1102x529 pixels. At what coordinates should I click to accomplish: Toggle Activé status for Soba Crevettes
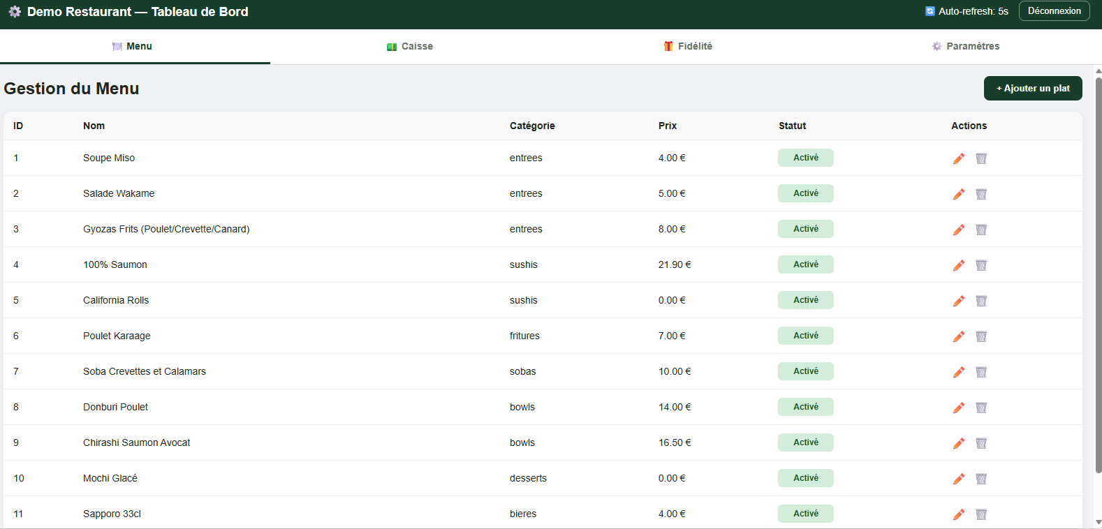point(806,371)
